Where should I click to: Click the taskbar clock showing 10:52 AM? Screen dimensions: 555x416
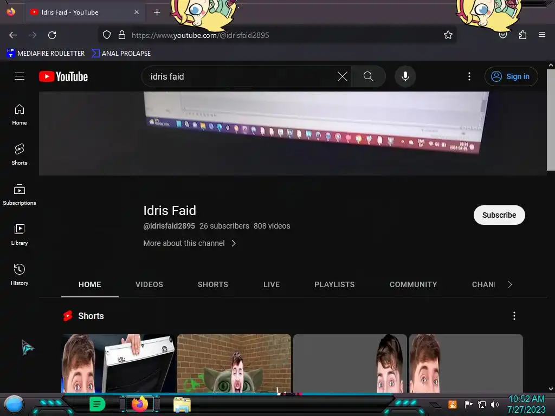(x=526, y=404)
